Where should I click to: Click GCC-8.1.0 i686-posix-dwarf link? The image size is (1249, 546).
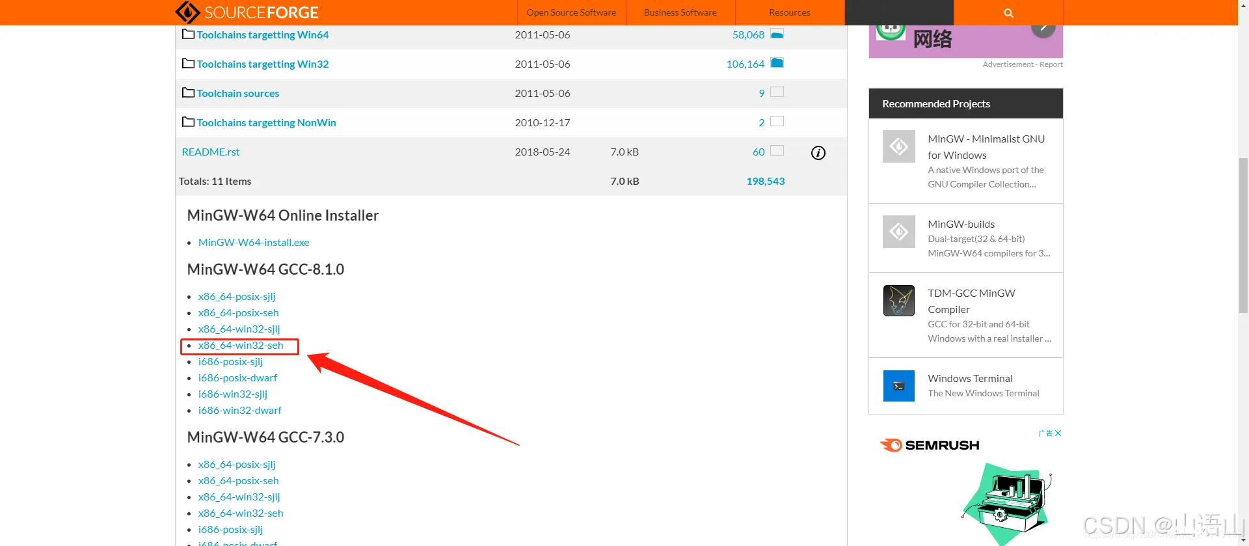237,377
